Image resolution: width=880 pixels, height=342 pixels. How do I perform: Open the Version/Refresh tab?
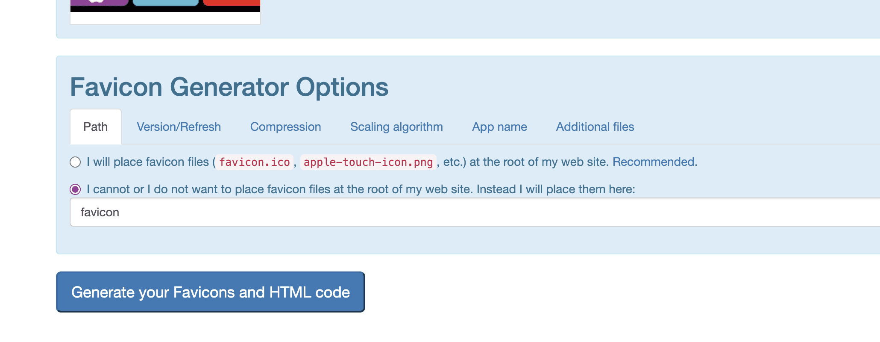179,127
